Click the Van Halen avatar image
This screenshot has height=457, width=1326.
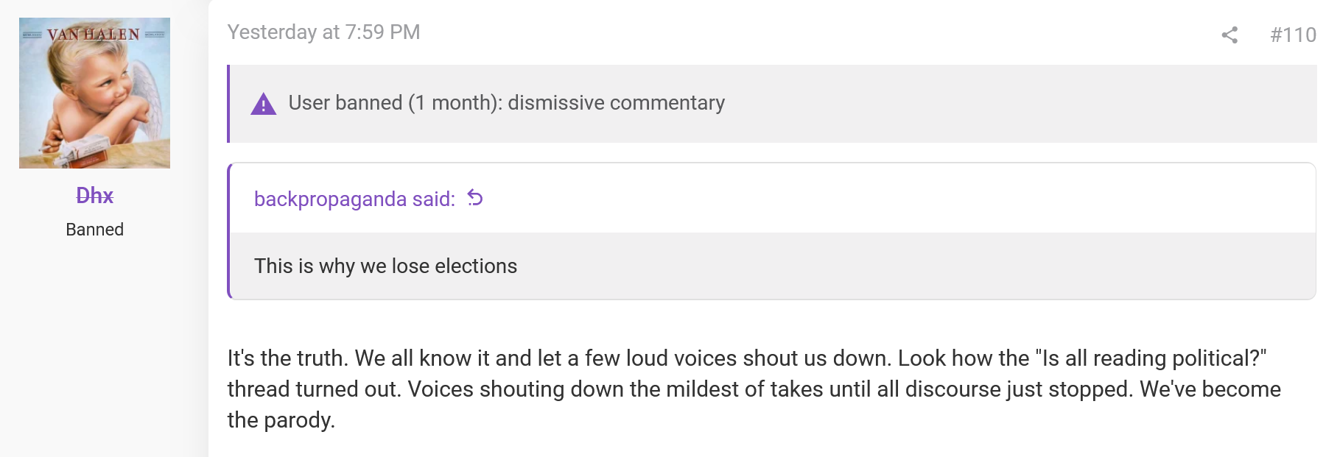(x=94, y=93)
